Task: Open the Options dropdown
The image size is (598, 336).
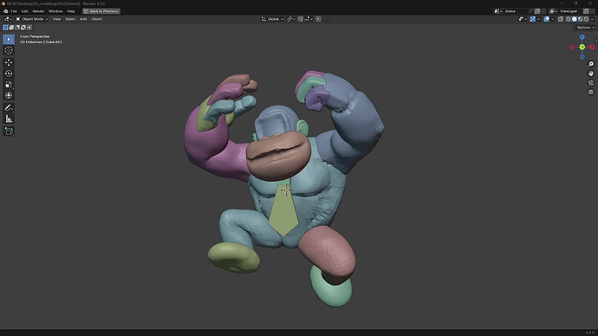Action: (x=585, y=28)
